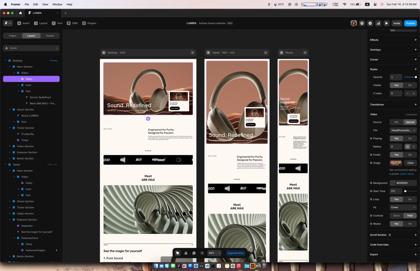Click the Background #000000 color swatch

click(x=392, y=183)
